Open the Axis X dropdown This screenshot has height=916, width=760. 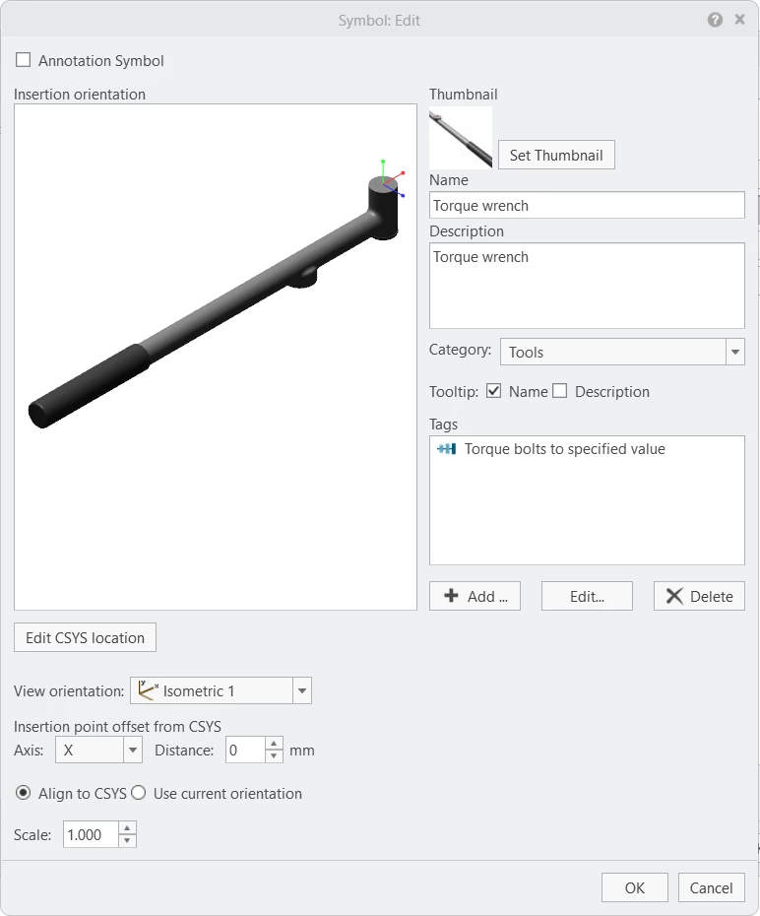point(133,750)
